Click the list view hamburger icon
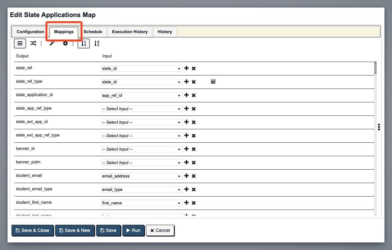 [20, 43]
